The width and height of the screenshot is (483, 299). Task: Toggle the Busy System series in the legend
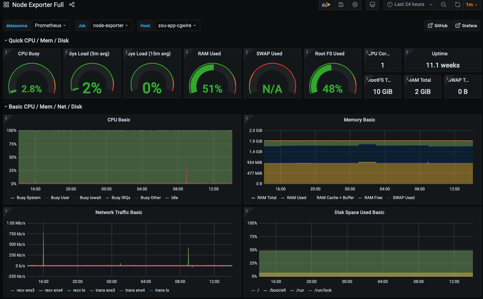[29, 198]
